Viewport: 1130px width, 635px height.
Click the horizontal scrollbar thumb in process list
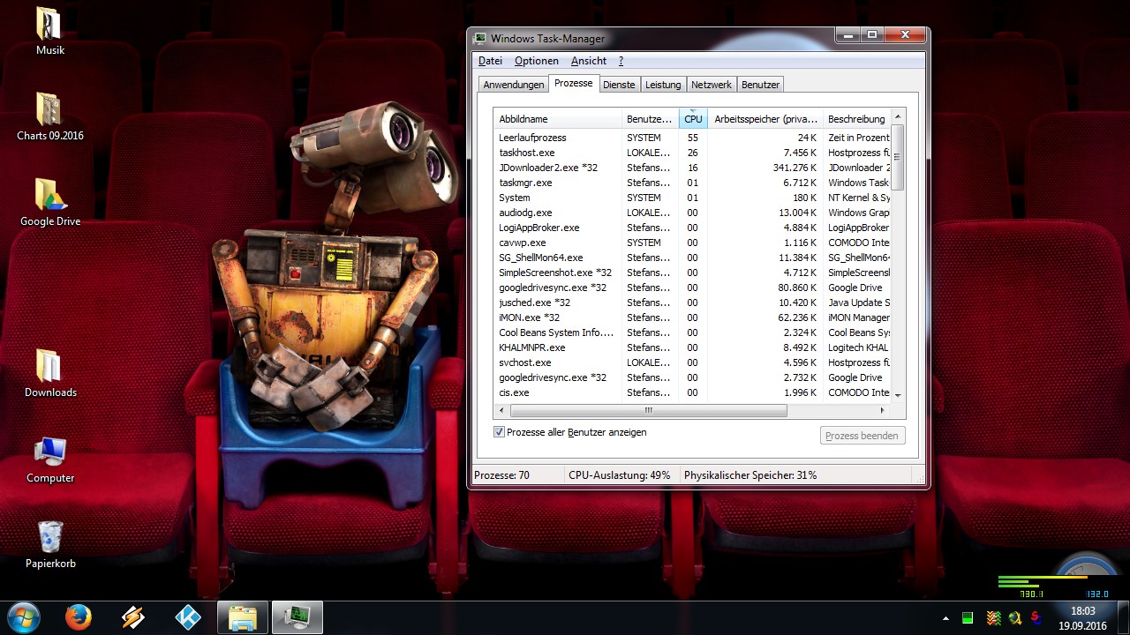(x=648, y=410)
